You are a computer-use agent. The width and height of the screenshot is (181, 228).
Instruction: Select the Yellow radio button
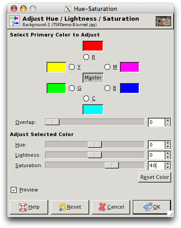tap(72, 67)
